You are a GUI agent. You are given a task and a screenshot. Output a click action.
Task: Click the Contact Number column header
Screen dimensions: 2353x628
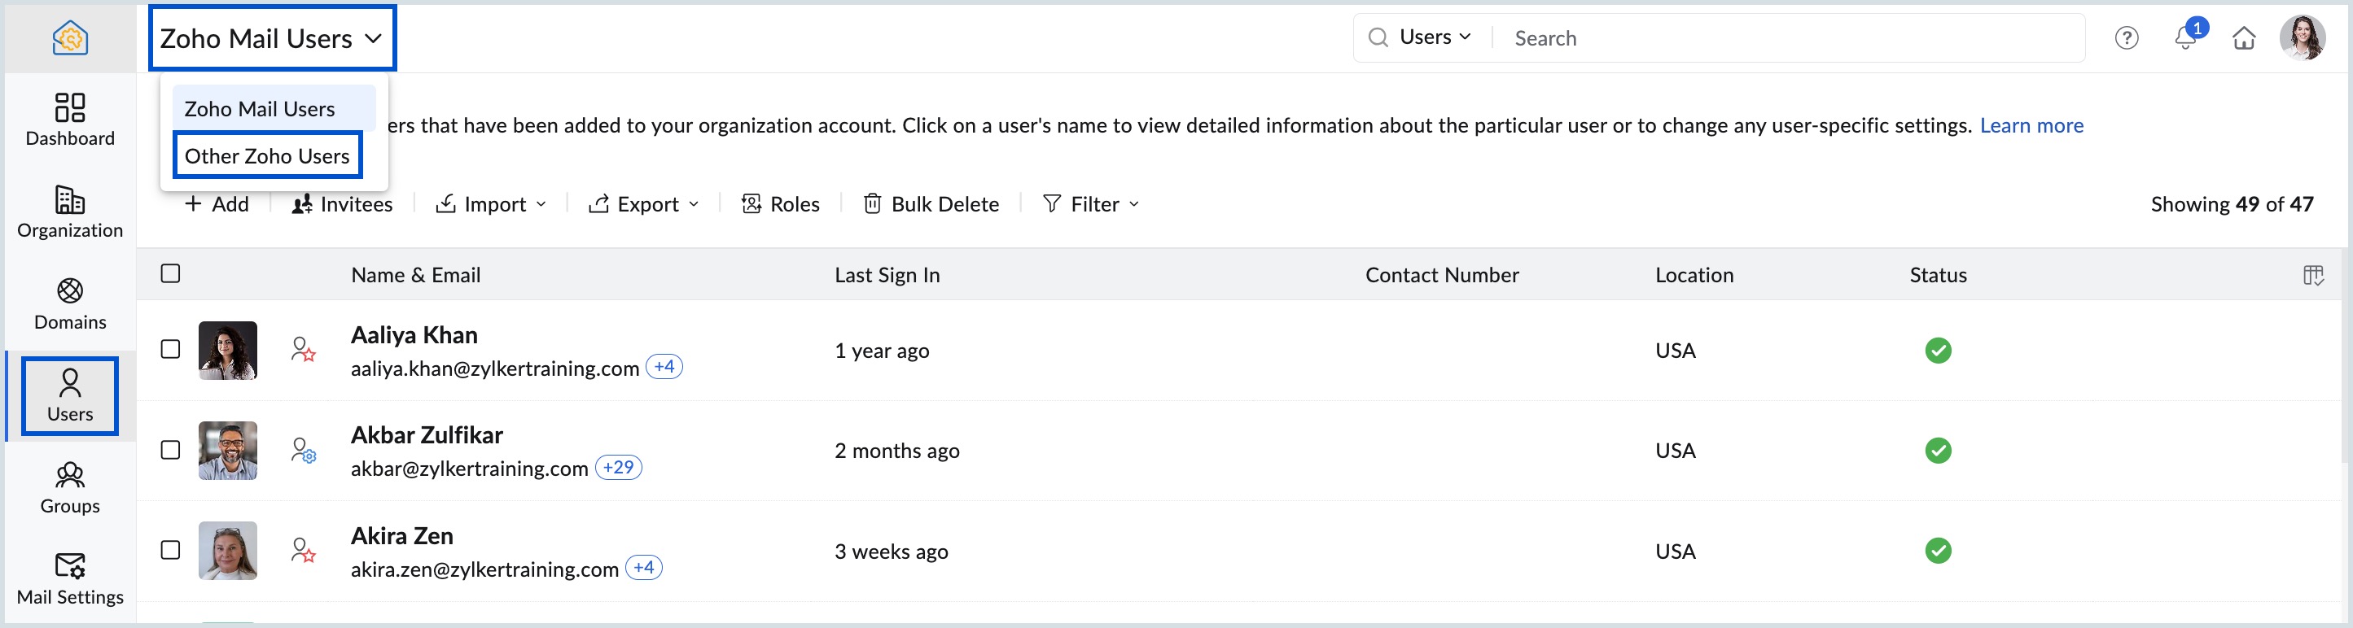tap(1442, 275)
